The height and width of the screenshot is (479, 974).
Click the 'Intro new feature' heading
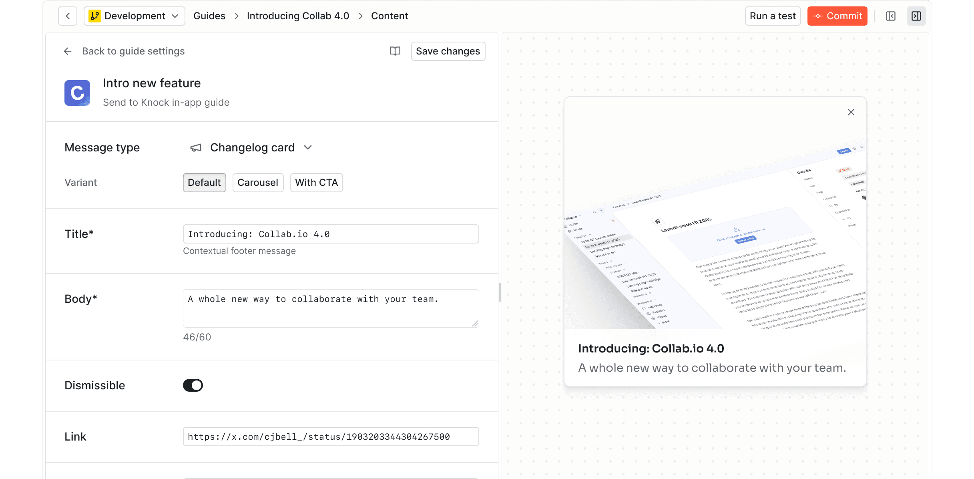[x=152, y=83]
